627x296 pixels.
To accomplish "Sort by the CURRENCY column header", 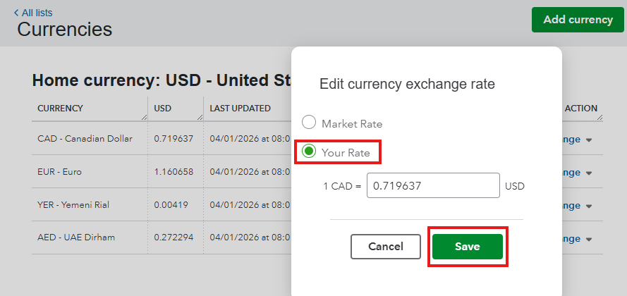I will tap(61, 109).
